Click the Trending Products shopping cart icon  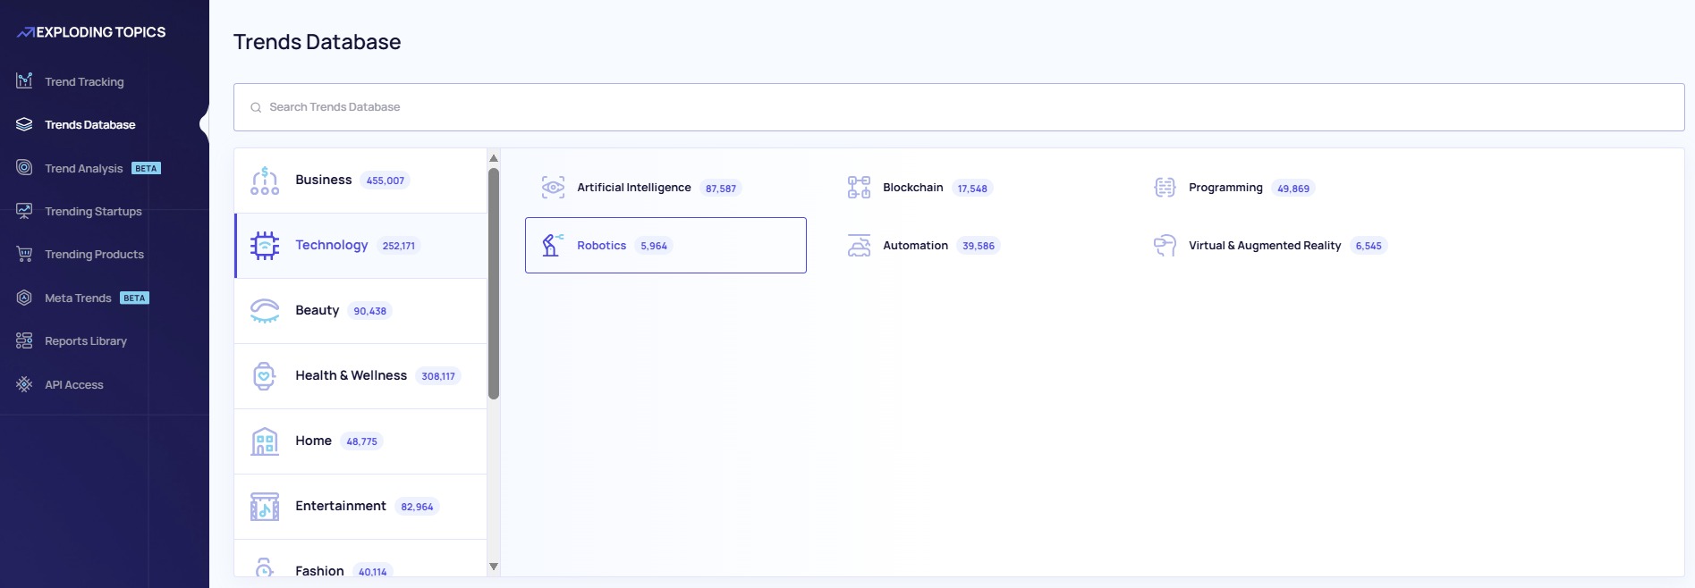24,254
